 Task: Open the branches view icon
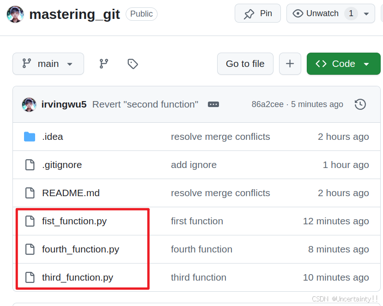pyautogui.click(x=104, y=64)
